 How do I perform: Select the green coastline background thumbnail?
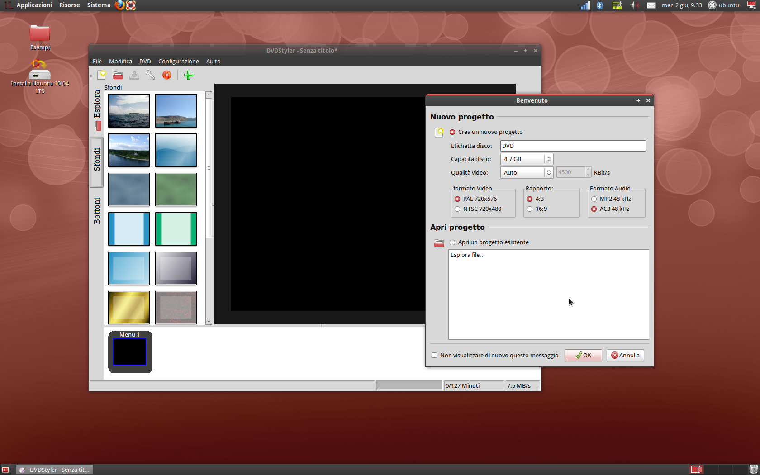[x=129, y=150]
